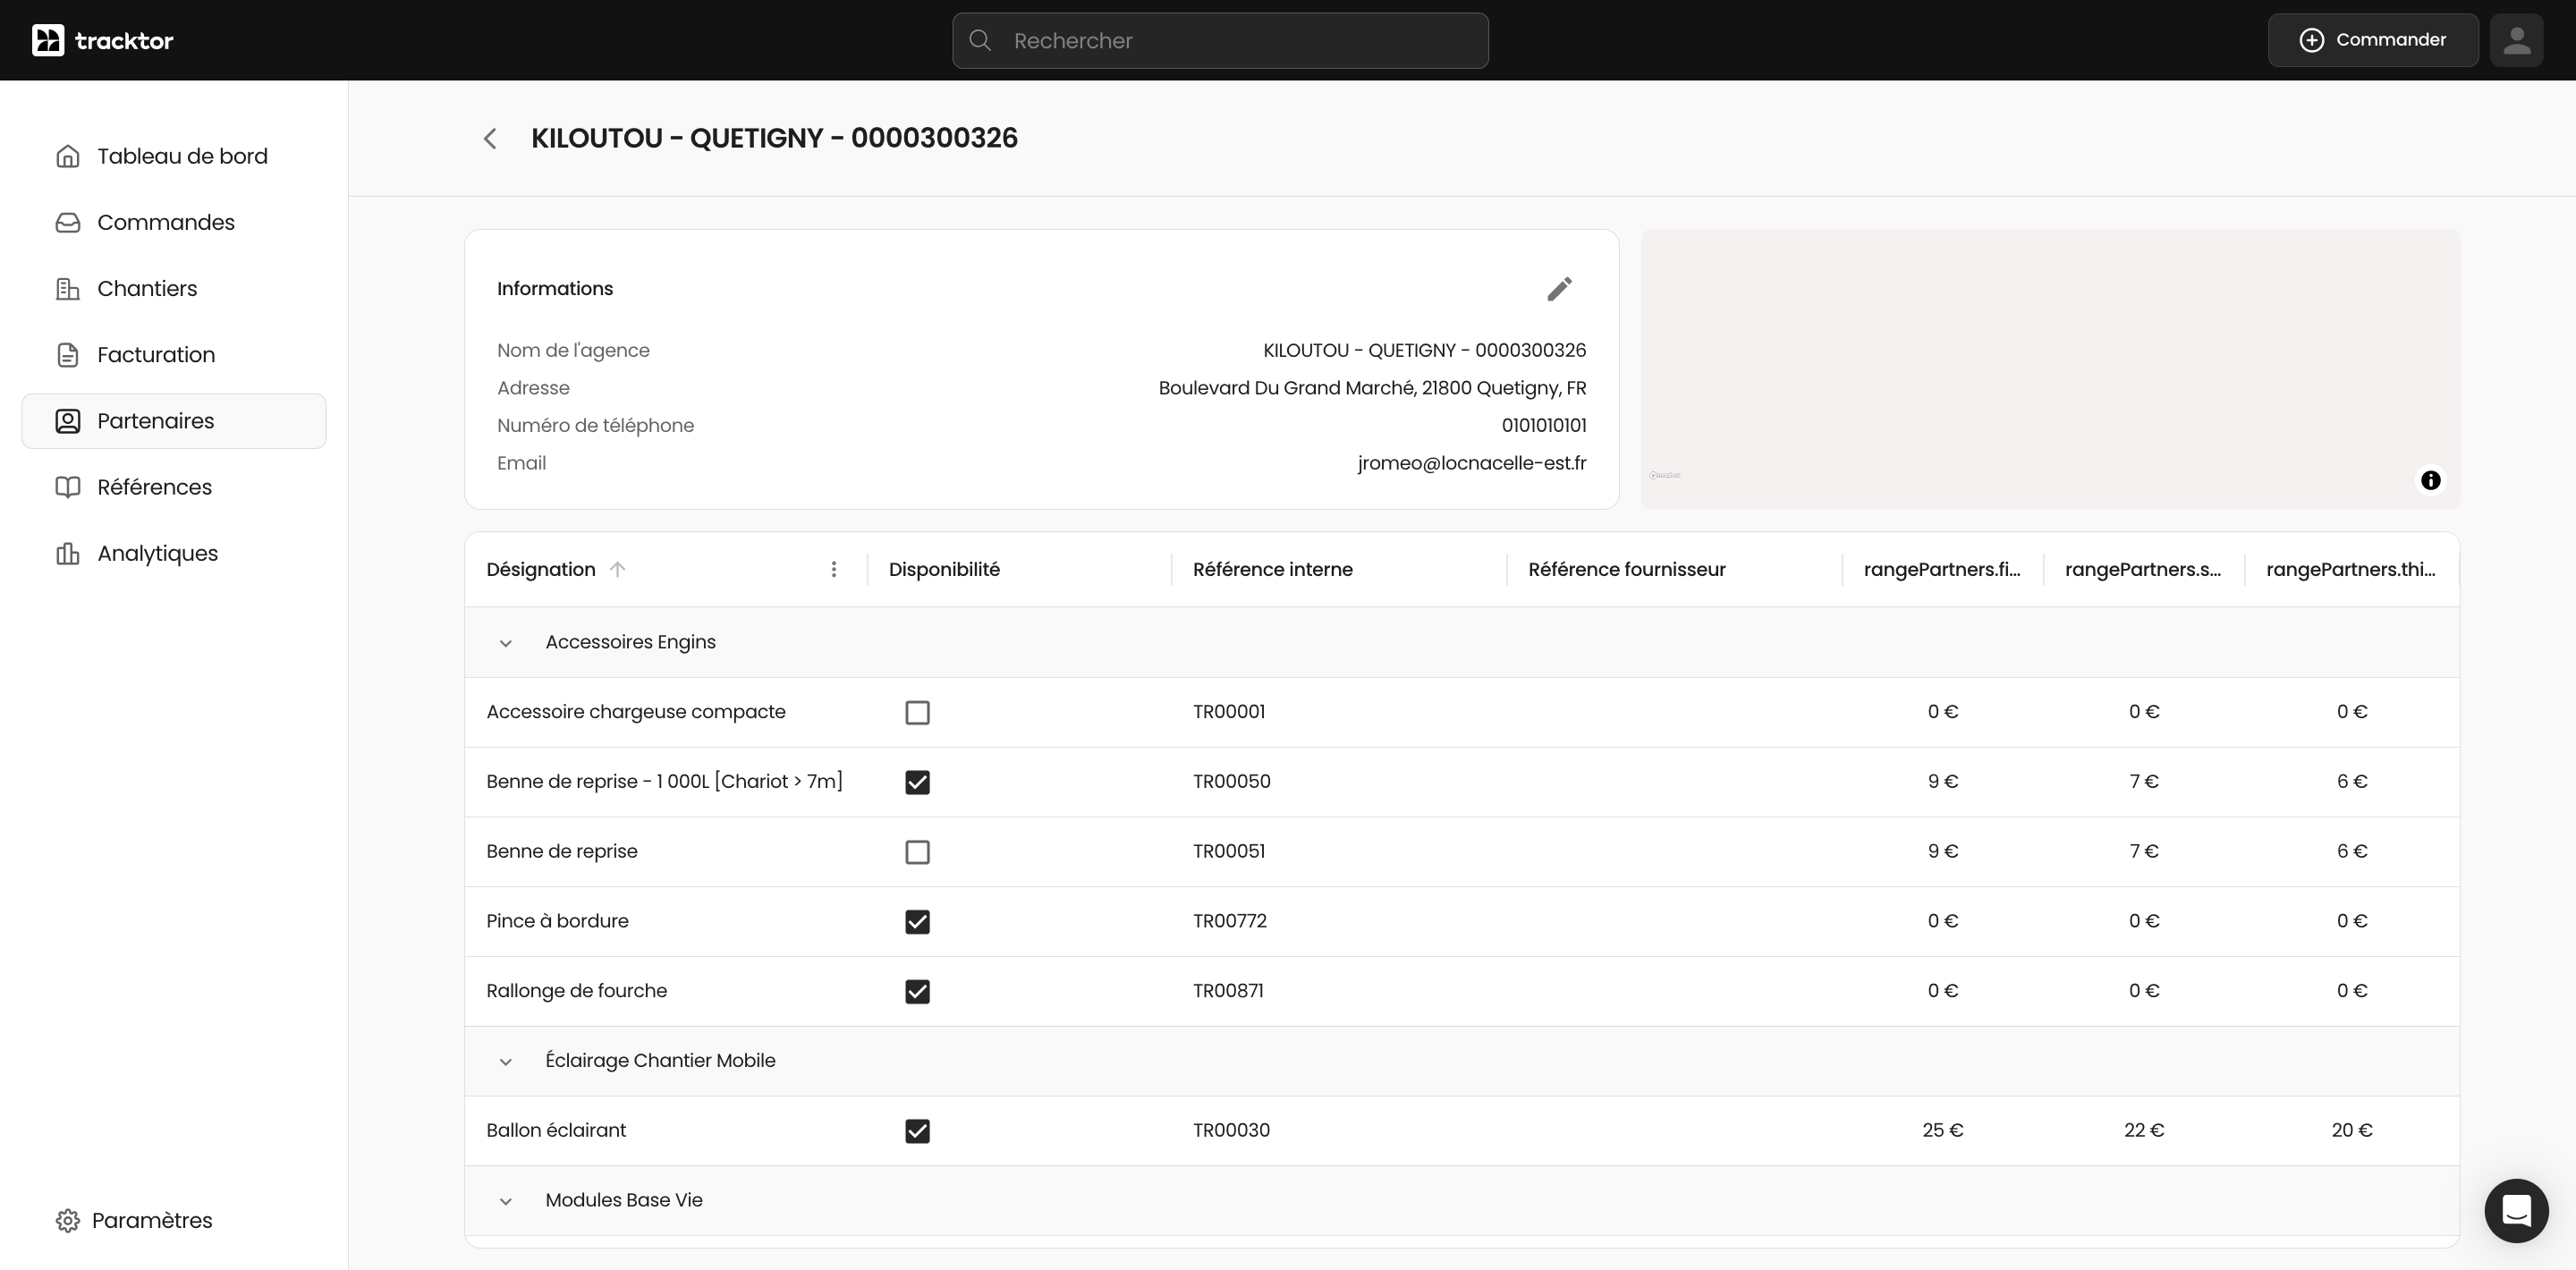Viewport: 2576px width, 1270px height.
Task: Click the Ballon éclairant row name
Action: [556, 1130]
